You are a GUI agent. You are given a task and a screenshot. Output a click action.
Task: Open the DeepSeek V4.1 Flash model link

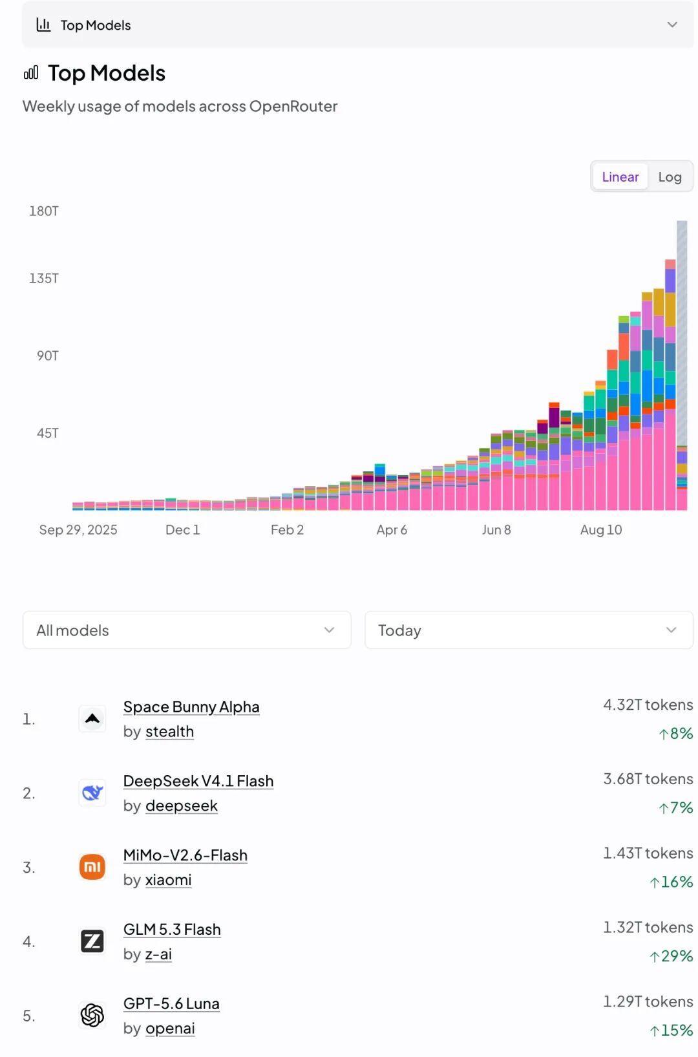coord(198,781)
